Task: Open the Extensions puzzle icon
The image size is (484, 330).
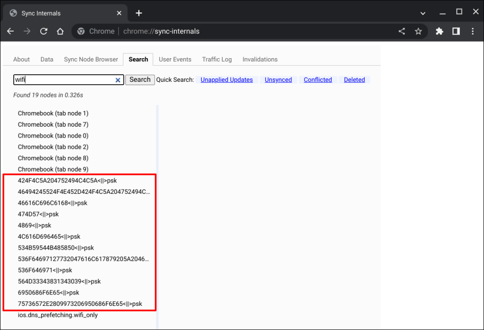Action: 439,31
